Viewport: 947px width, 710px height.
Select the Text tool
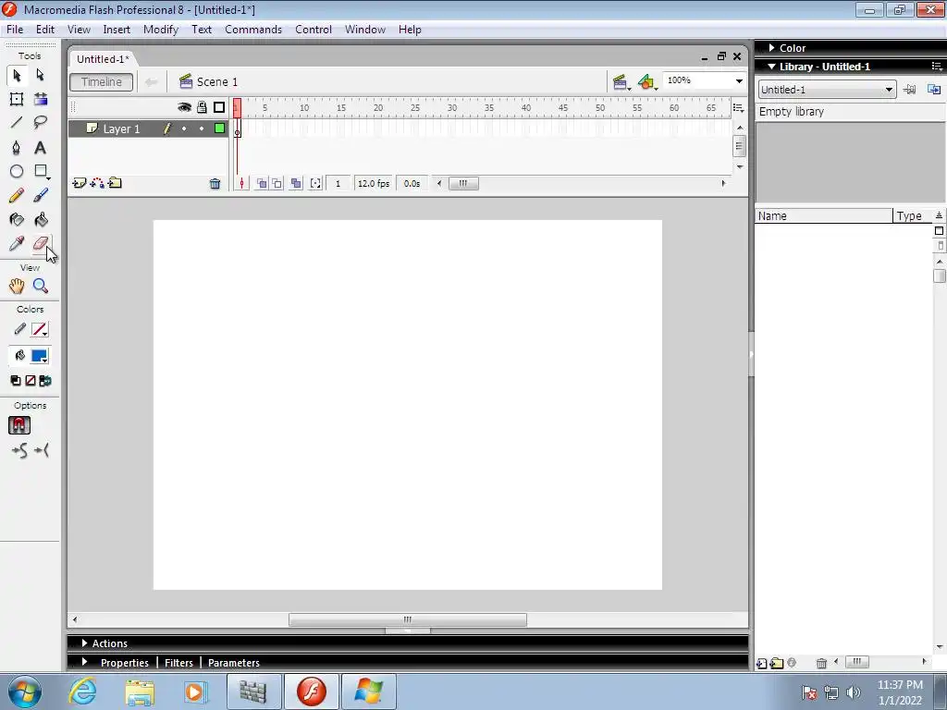point(41,147)
